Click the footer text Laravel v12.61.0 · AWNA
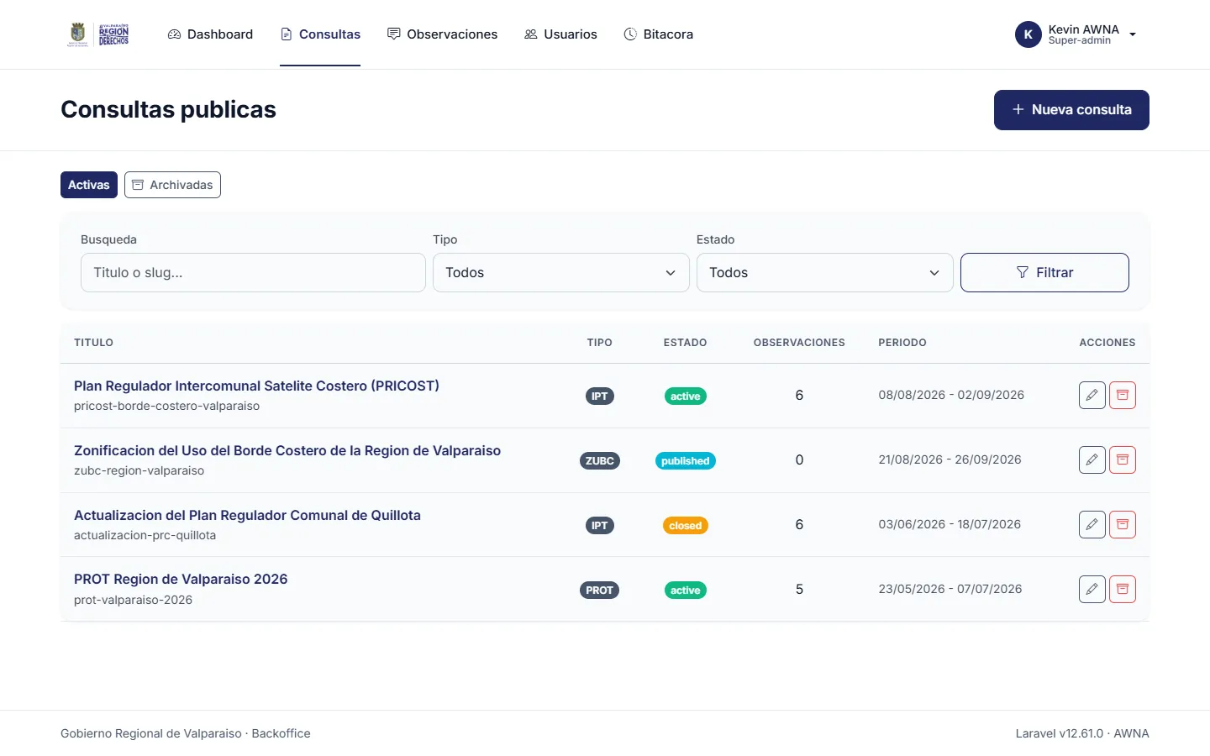The width and height of the screenshot is (1210, 756). pyautogui.click(x=1082, y=733)
